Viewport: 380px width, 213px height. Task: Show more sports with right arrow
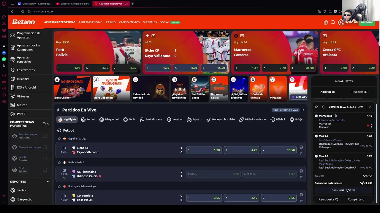301,120
